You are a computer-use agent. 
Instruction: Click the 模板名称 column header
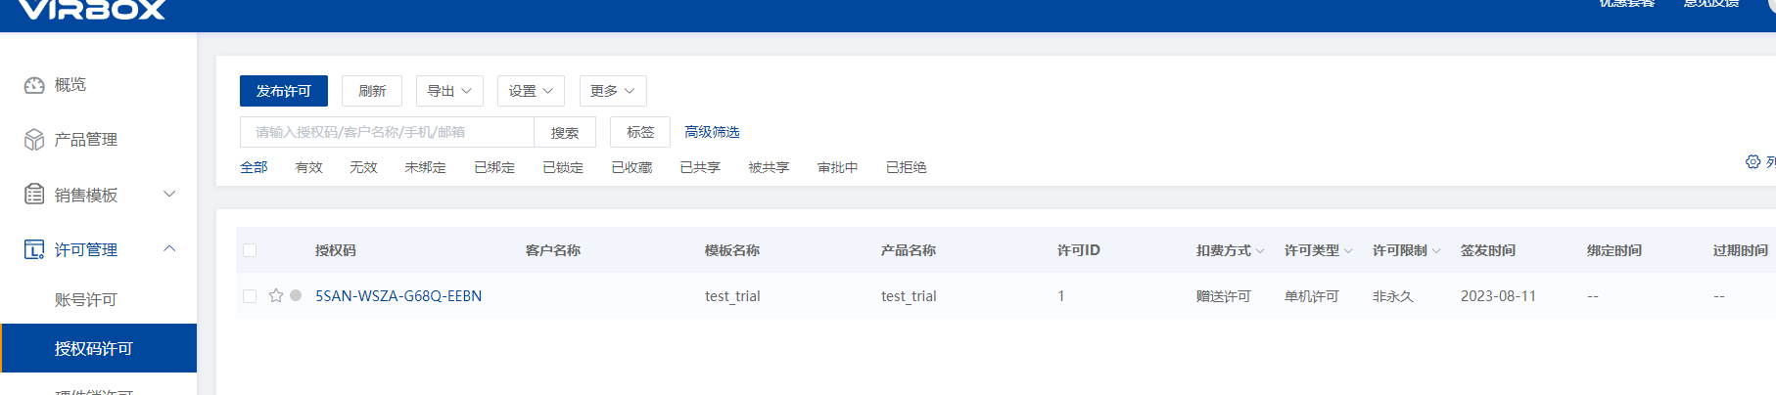pos(732,250)
